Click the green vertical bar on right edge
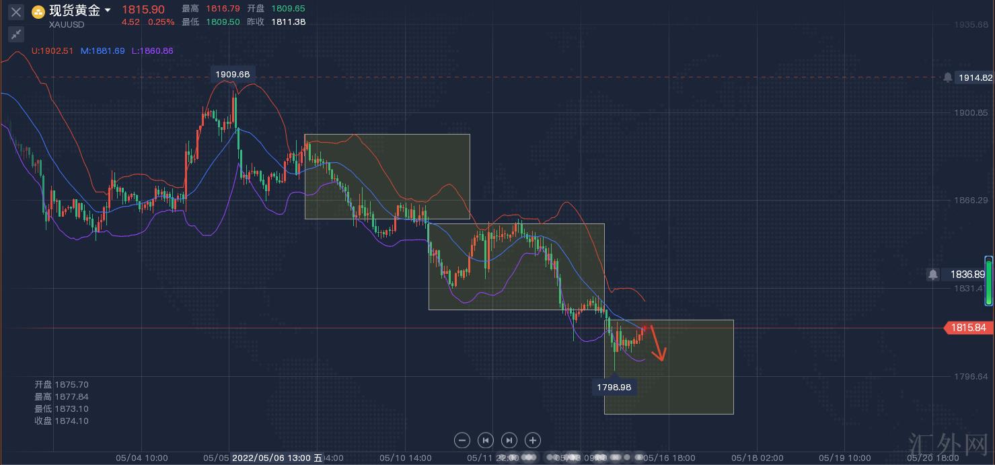 pos(989,280)
